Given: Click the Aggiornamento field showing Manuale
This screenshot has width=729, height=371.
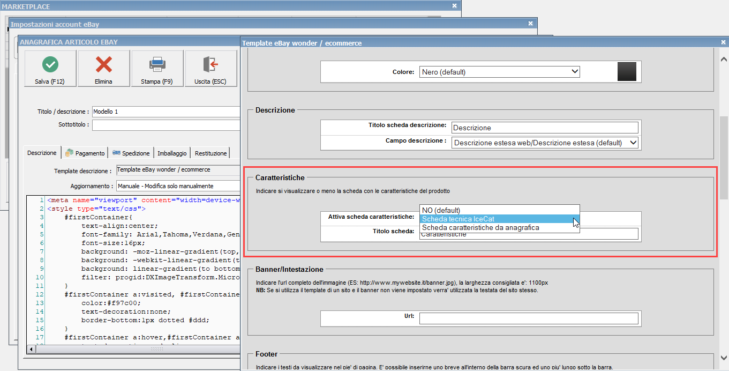Looking at the screenshot, I should click(x=178, y=186).
